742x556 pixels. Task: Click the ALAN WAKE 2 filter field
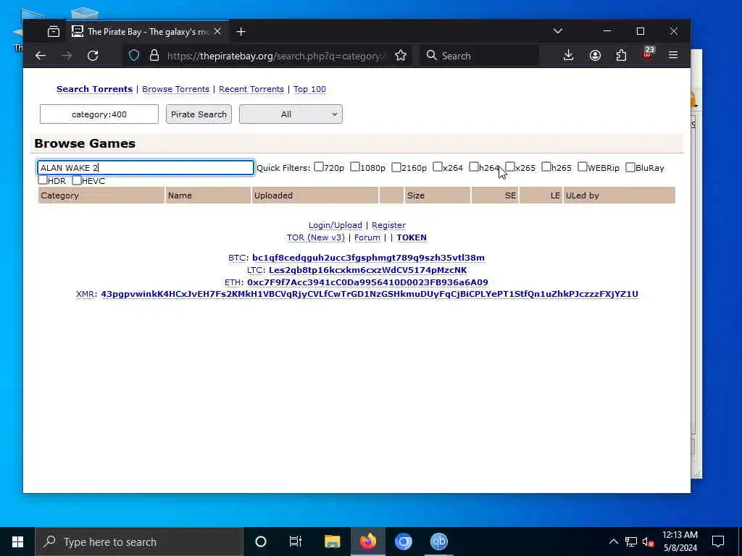pyautogui.click(x=146, y=167)
